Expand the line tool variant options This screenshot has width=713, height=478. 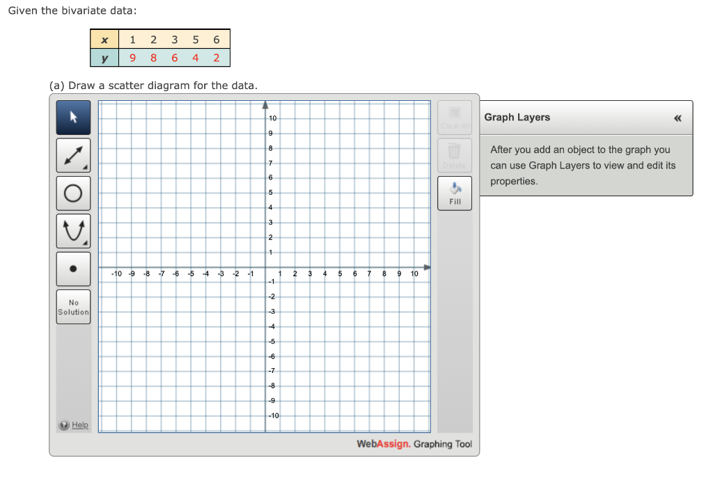(86, 167)
